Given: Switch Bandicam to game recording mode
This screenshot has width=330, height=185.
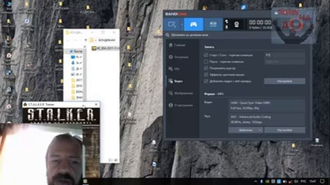Looking at the screenshot, I should click(194, 24).
